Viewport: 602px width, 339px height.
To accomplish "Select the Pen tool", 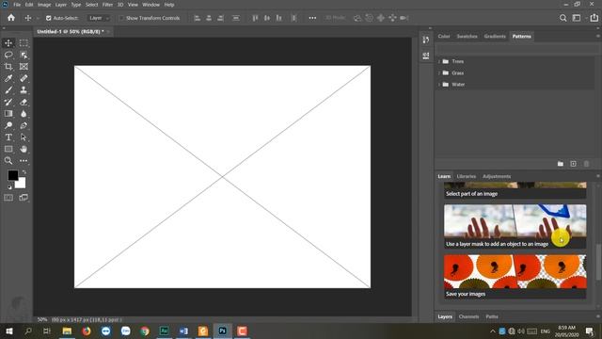I will tap(24, 125).
